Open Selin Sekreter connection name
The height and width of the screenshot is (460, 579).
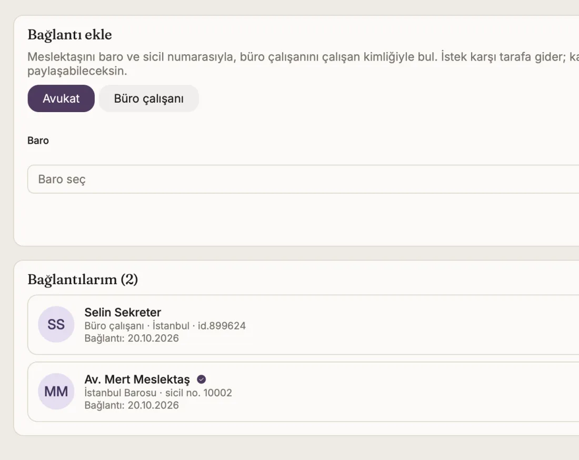click(x=123, y=312)
